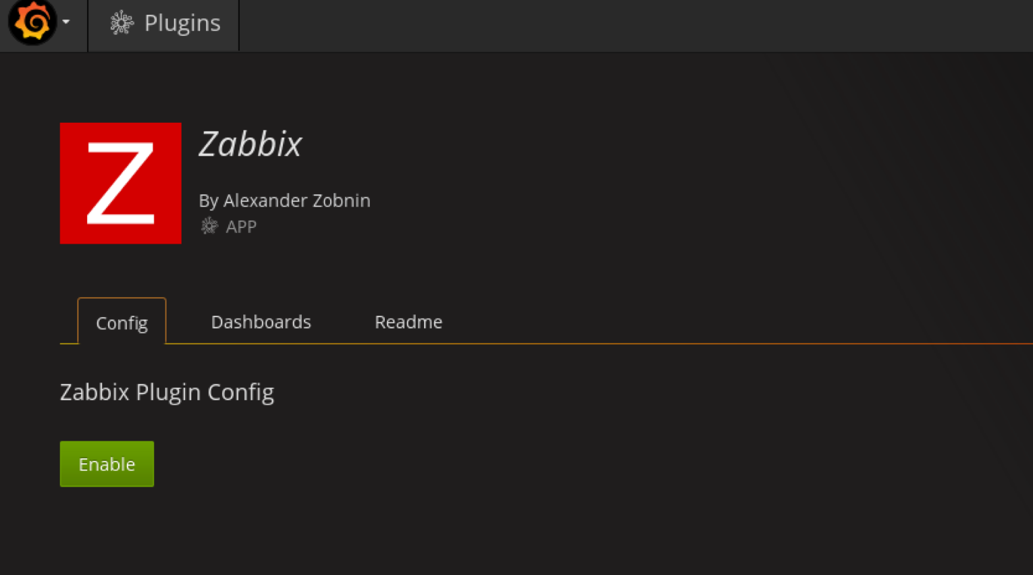Click the author name Alexander Zobnin

[x=296, y=200]
